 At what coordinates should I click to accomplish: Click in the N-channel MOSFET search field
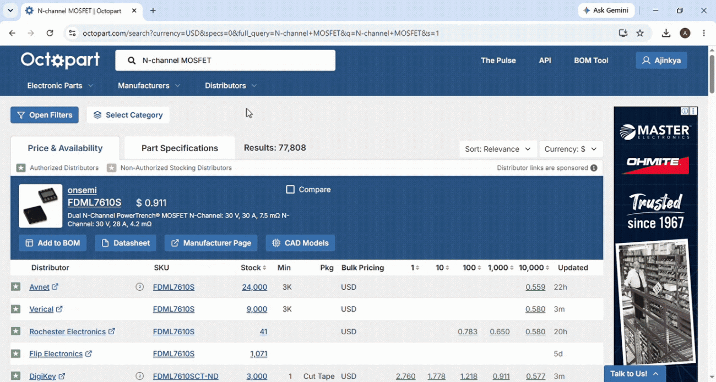[x=225, y=60]
